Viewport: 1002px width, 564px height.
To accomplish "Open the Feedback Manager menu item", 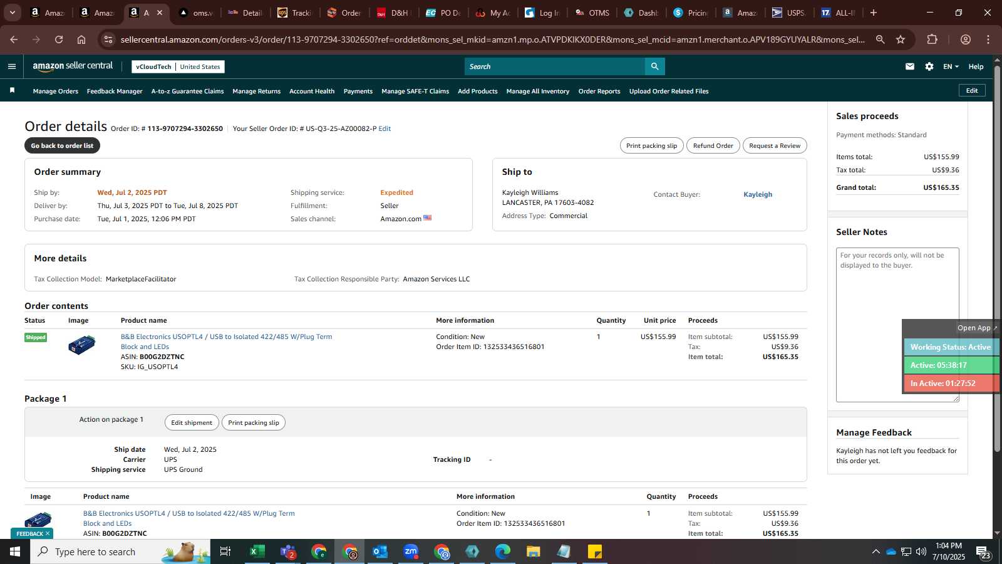I will 115,91.
